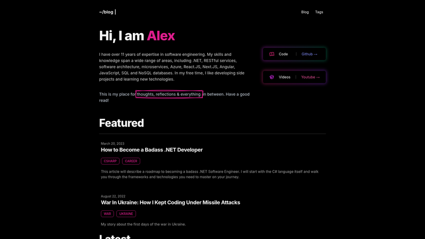Image resolution: width=425 pixels, height=239 pixels.
Task: Open the Youtube link
Action: point(310,77)
